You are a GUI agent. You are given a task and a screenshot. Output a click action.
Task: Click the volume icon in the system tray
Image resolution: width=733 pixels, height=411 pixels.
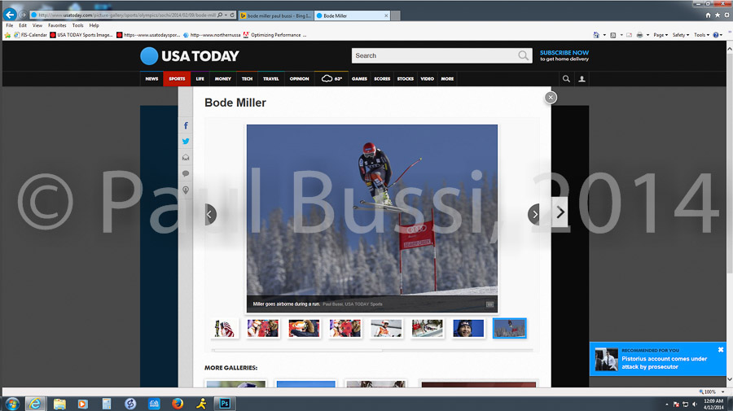tap(694, 404)
